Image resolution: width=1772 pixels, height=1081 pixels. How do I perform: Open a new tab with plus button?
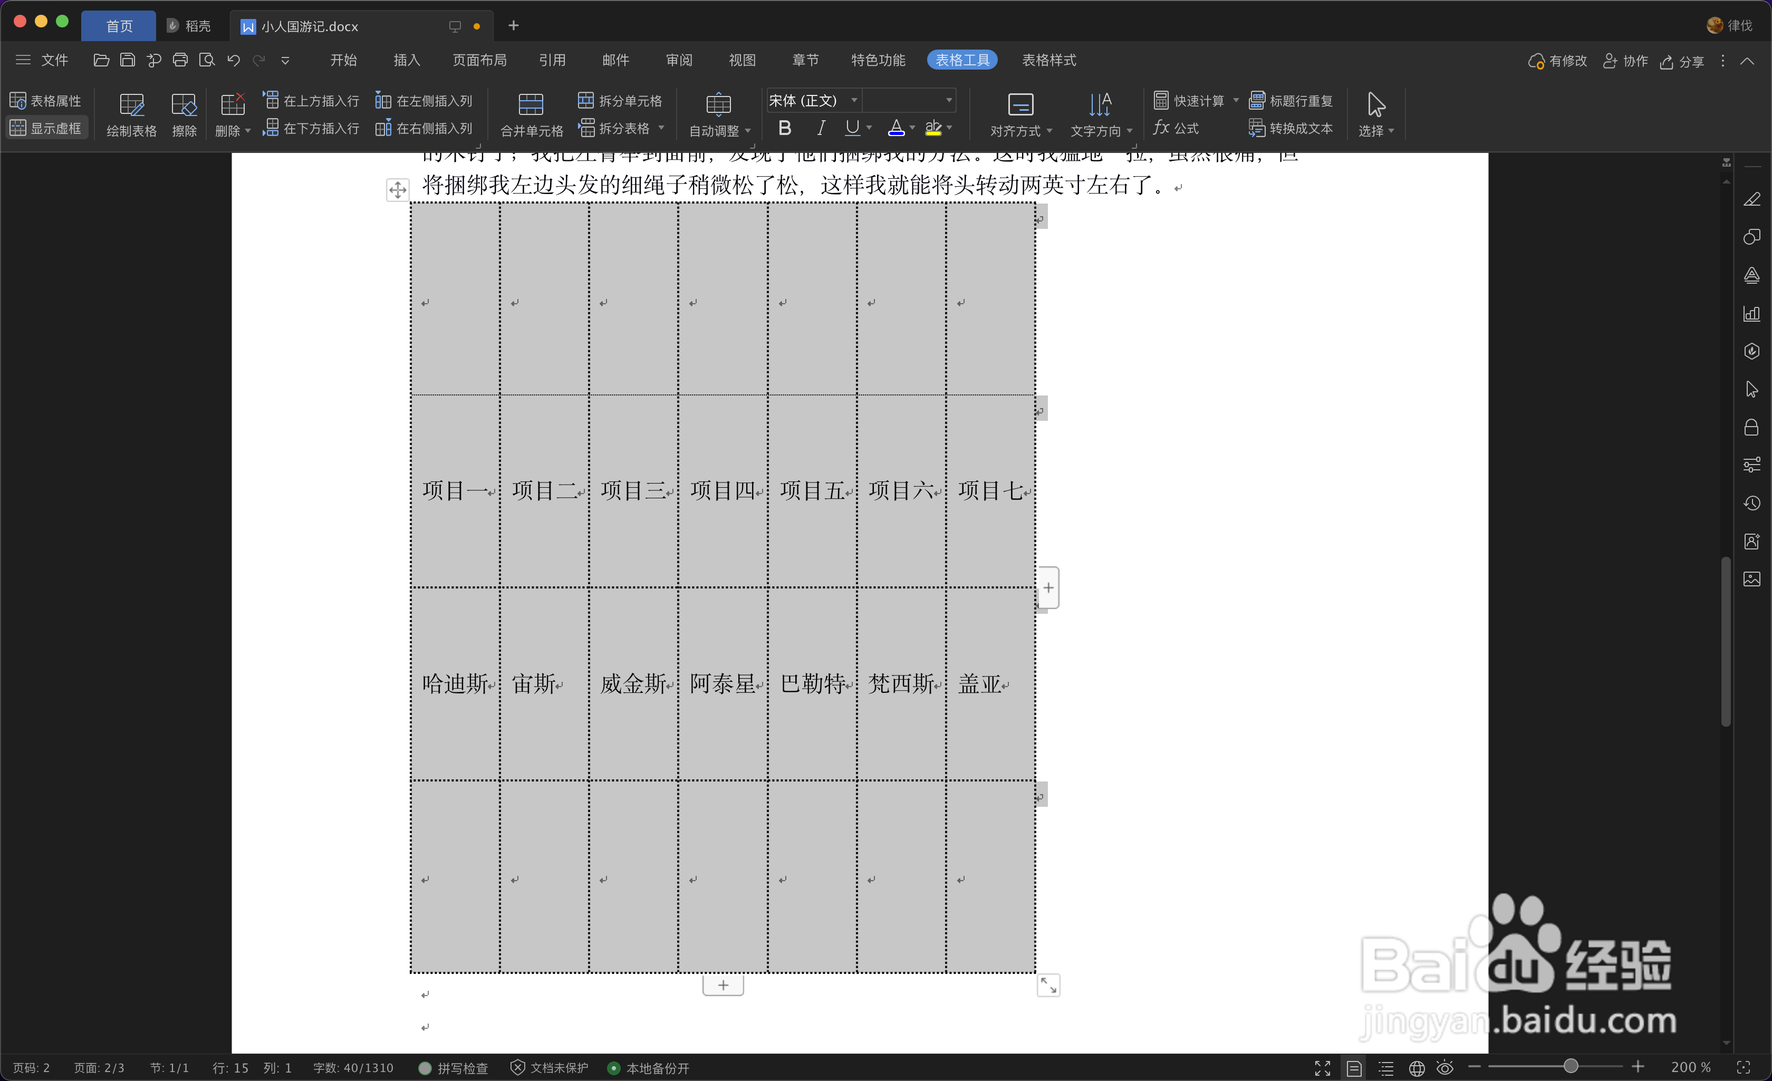coord(514,26)
